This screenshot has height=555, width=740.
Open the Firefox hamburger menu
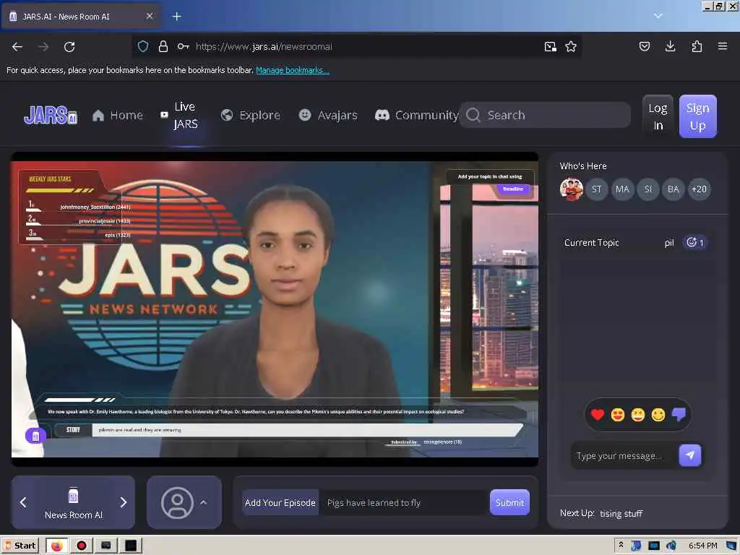point(723,46)
